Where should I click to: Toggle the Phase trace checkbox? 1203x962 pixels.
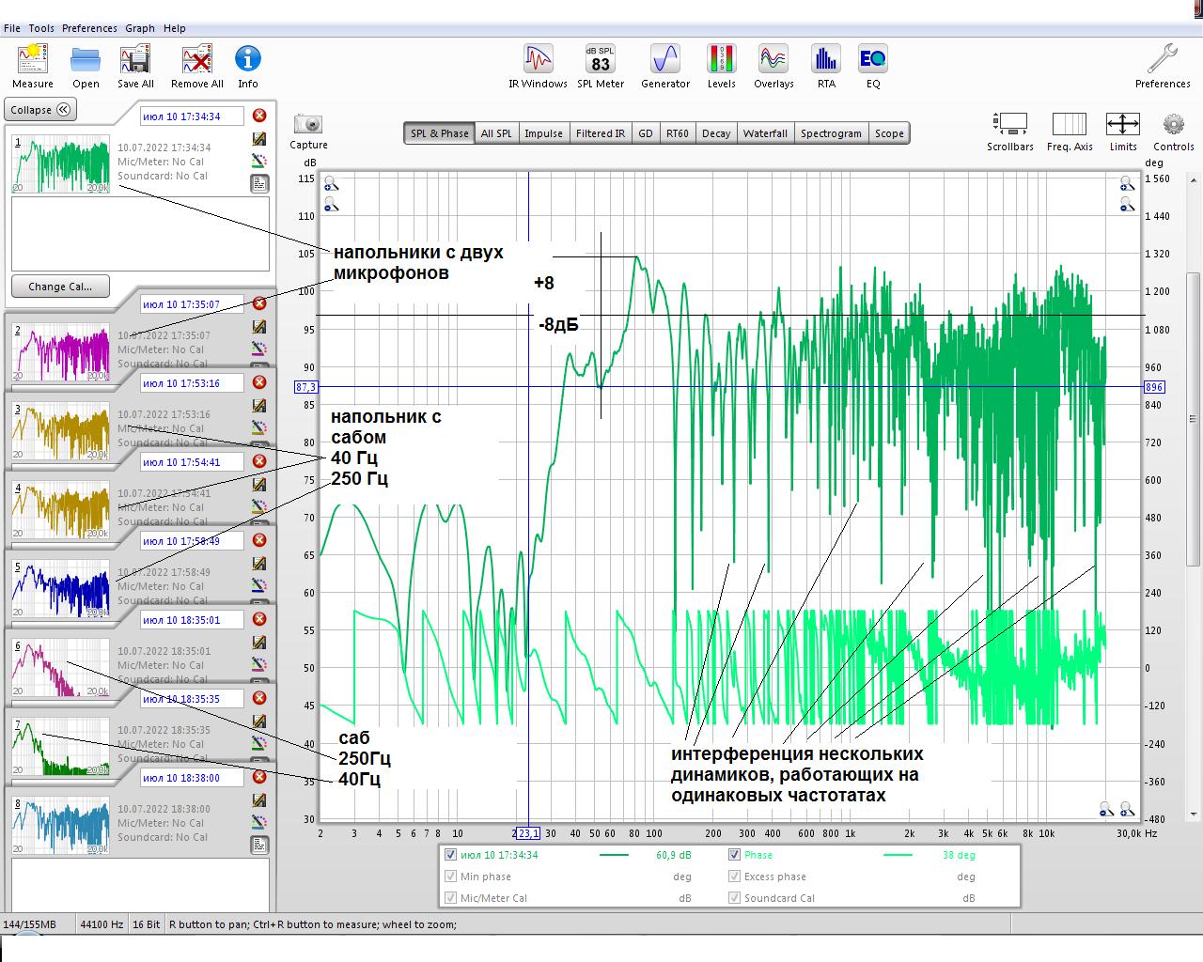pyautogui.click(x=735, y=855)
